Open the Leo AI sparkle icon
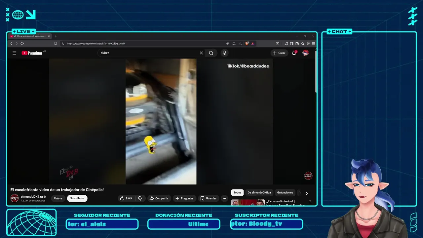The width and height of the screenshot is (423, 238). pyautogui.click(x=302, y=43)
